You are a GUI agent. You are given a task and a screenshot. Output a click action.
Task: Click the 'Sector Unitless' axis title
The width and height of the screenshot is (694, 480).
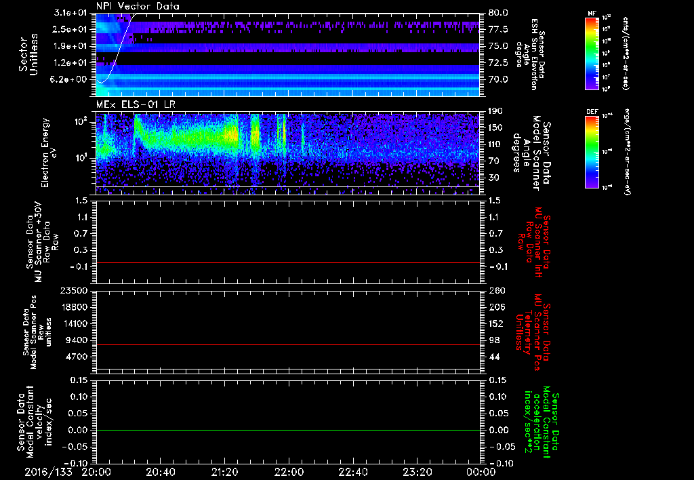[28, 54]
